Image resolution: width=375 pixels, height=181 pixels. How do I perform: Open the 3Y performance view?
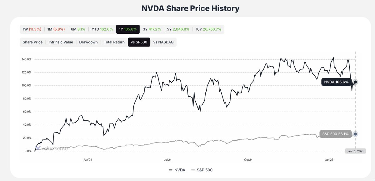152,29
